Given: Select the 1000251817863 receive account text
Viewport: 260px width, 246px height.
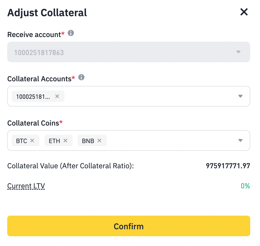Looking at the screenshot, I should [x=39, y=53].
